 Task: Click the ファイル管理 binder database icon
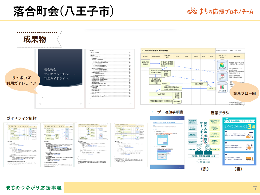[x=222, y=87]
